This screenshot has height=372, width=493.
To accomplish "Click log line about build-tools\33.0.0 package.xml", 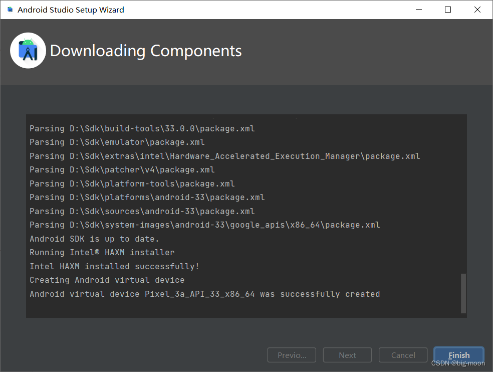I will (142, 129).
